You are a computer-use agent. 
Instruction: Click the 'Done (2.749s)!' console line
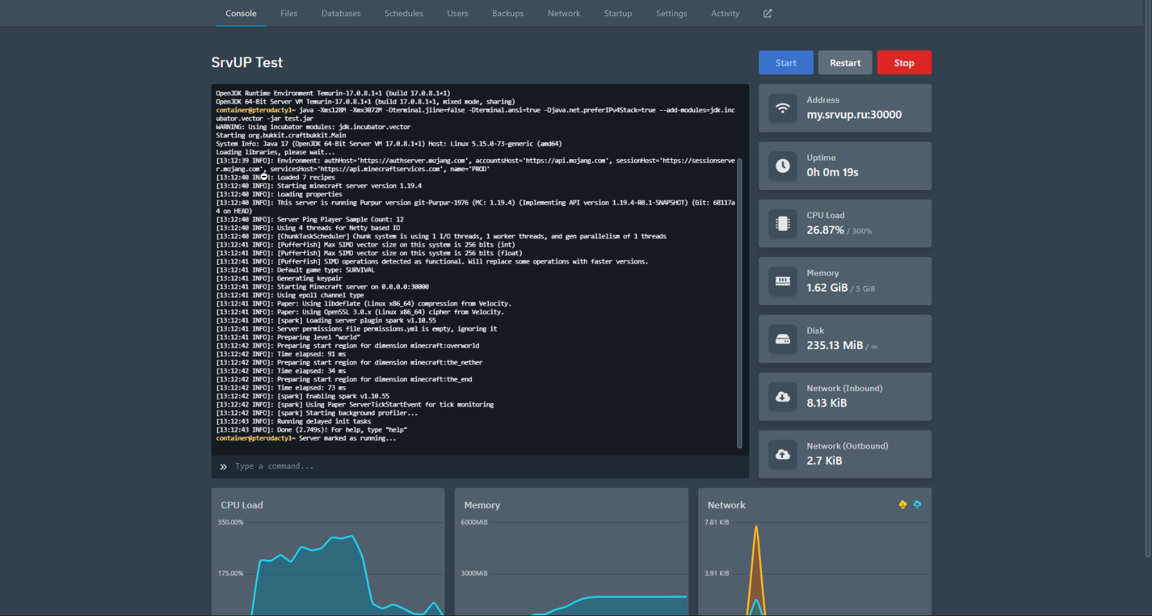pyautogui.click(x=312, y=430)
